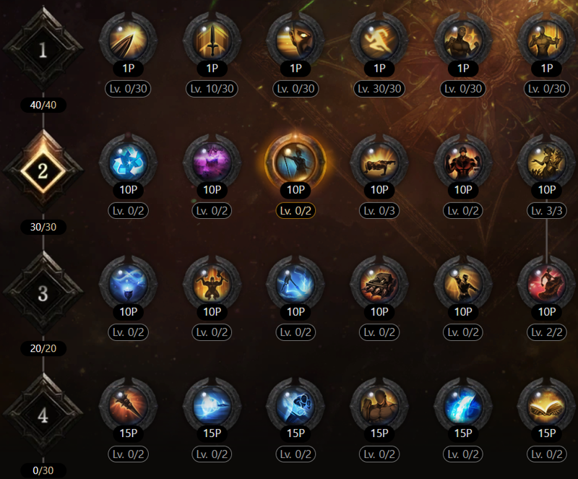
Task: Select the push-up figure skill icon
Action: 379,163
